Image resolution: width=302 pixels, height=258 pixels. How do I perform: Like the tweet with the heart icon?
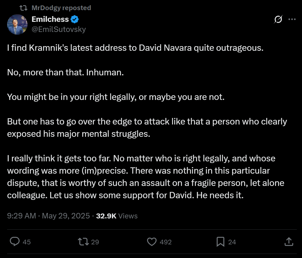(x=152, y=242)
